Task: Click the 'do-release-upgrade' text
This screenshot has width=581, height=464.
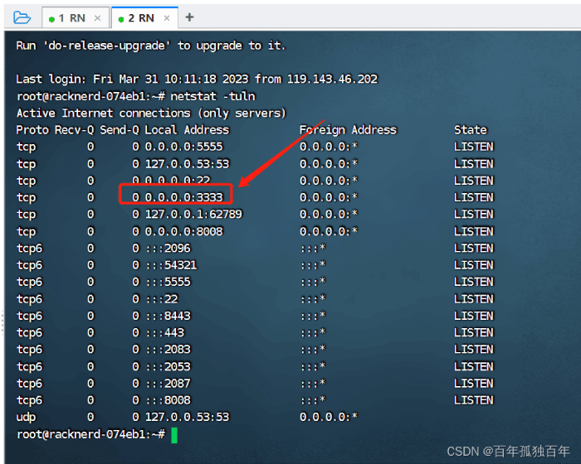Action: [106, 46]
